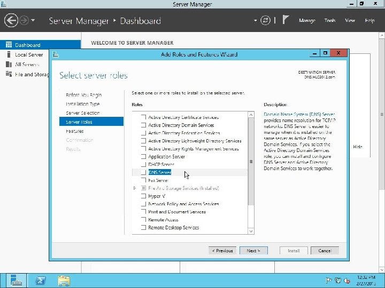Select the DNS Server highlighted label
385x288 pixels.
point(160,172)
